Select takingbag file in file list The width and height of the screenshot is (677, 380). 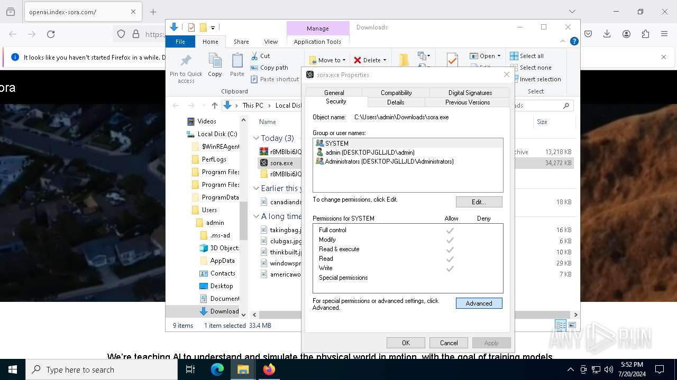click(281, 230)
